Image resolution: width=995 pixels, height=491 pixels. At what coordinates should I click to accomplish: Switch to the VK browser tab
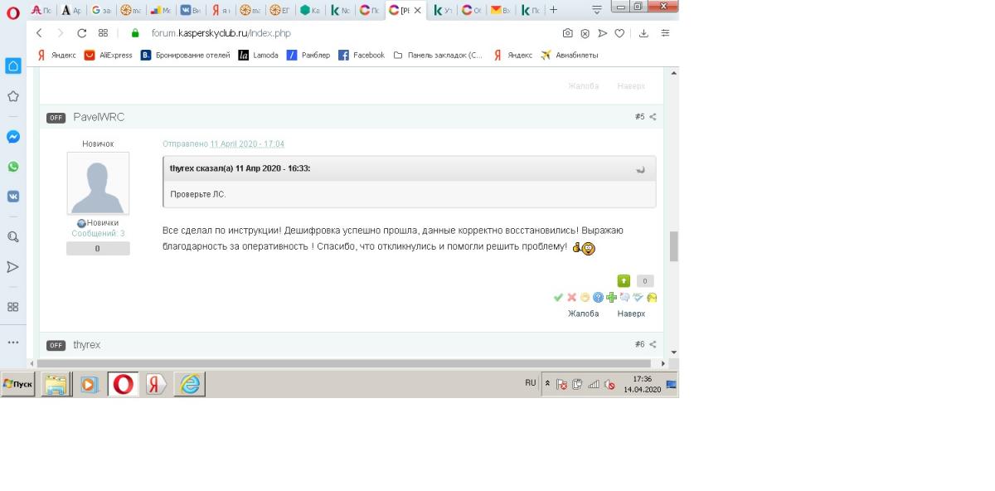(x=192, y=10)
